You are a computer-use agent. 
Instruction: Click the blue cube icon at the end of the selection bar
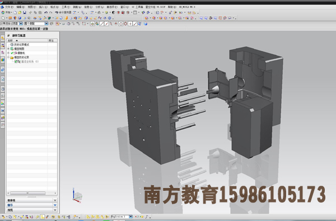coord(146,23)
